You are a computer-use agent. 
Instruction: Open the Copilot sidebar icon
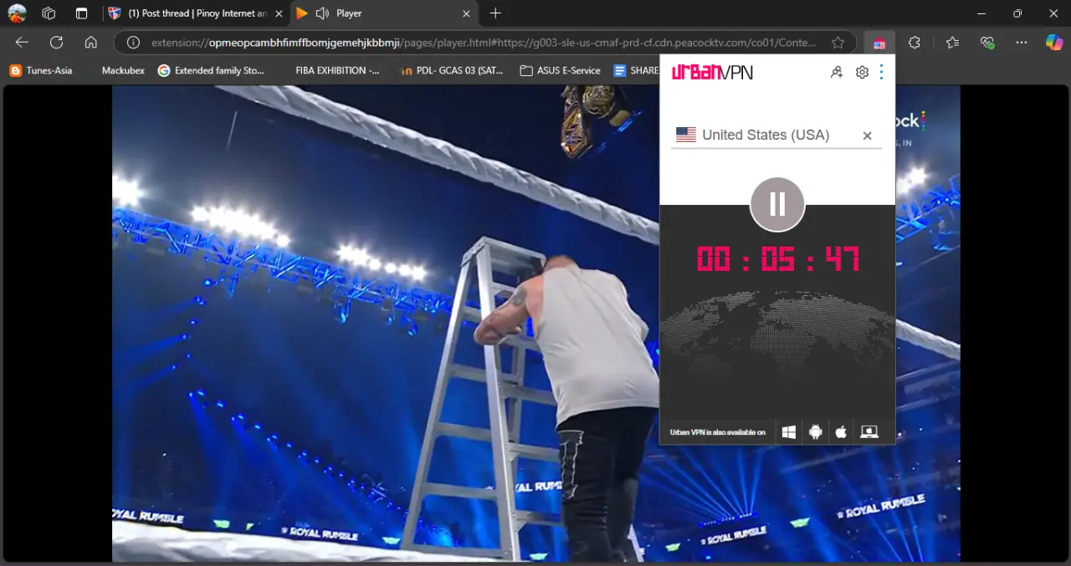point(1054,43)
